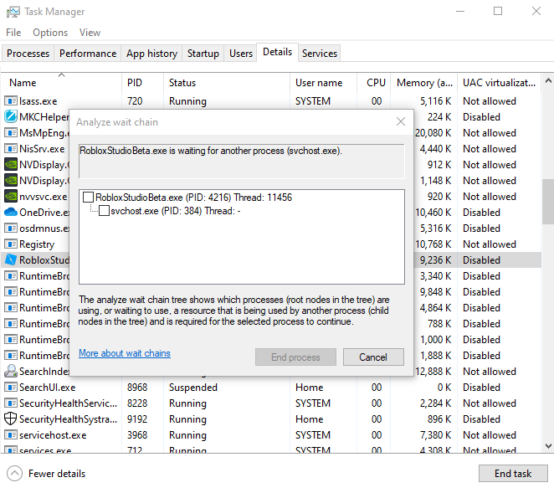Select the 5,116 K memory cell

tap(436, 101)
